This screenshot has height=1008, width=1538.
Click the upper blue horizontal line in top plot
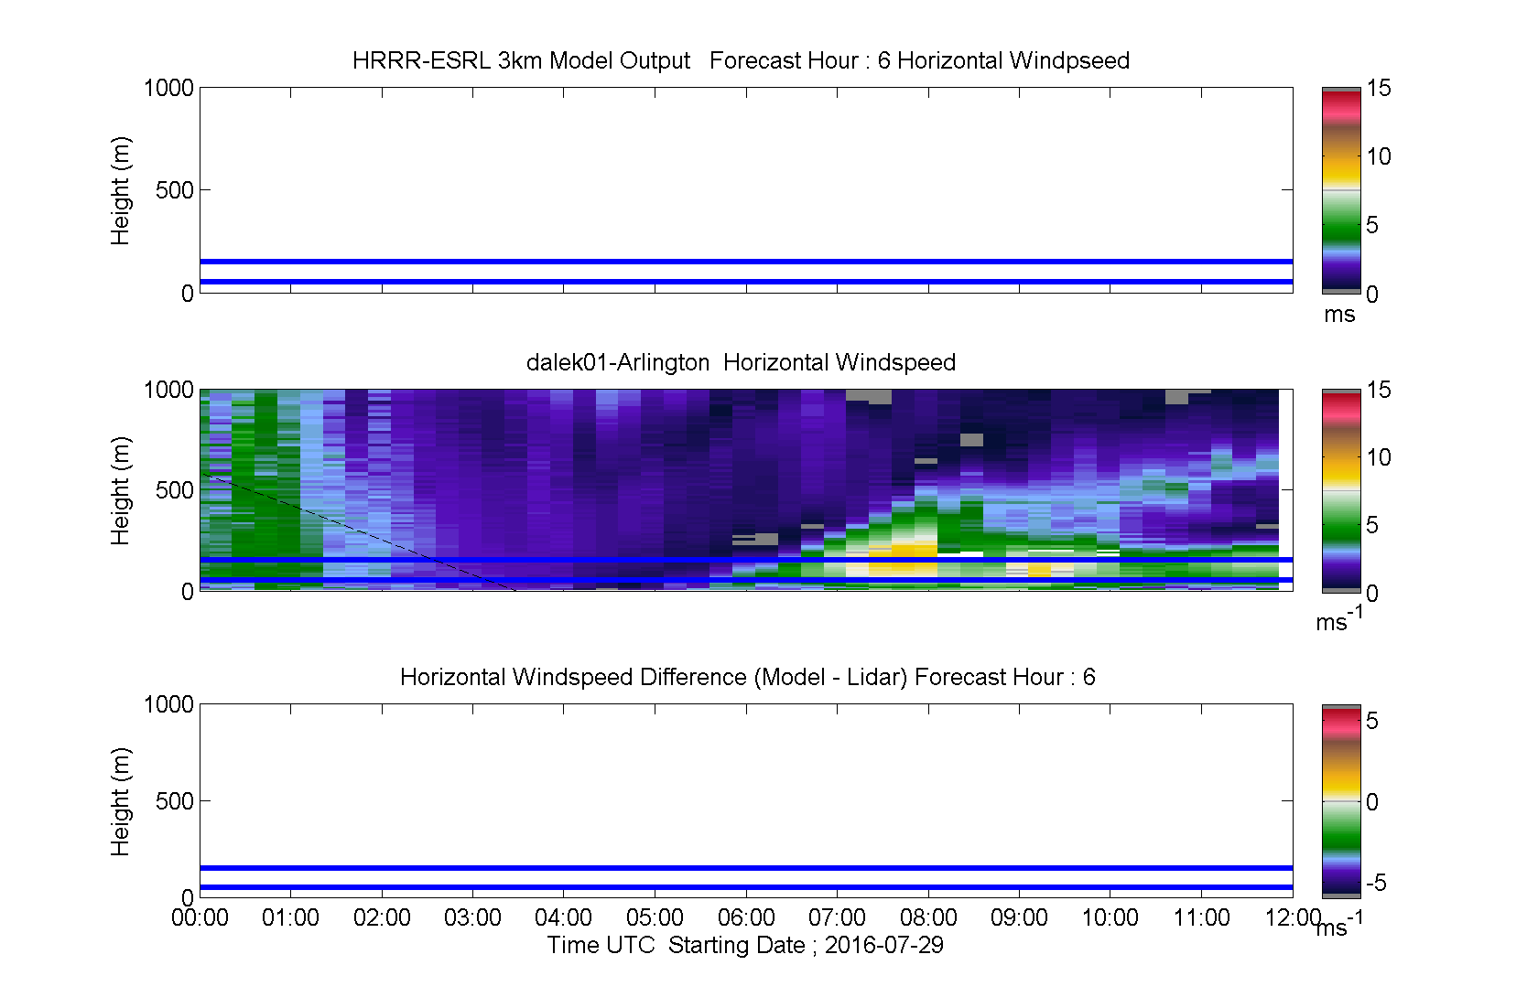(746, 262)
